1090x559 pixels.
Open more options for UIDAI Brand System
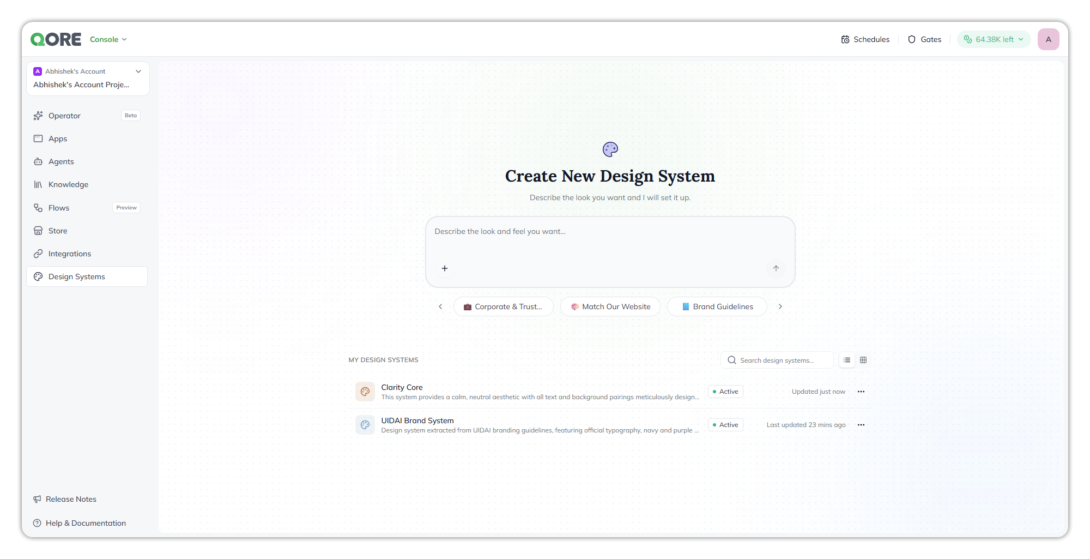click(x=861, y=425)
